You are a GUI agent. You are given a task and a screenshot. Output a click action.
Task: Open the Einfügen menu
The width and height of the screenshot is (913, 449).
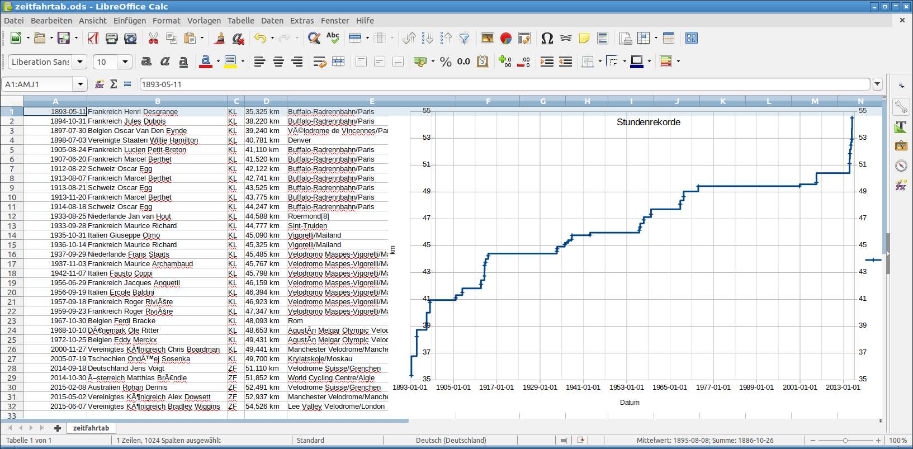[x=129, y=21]
